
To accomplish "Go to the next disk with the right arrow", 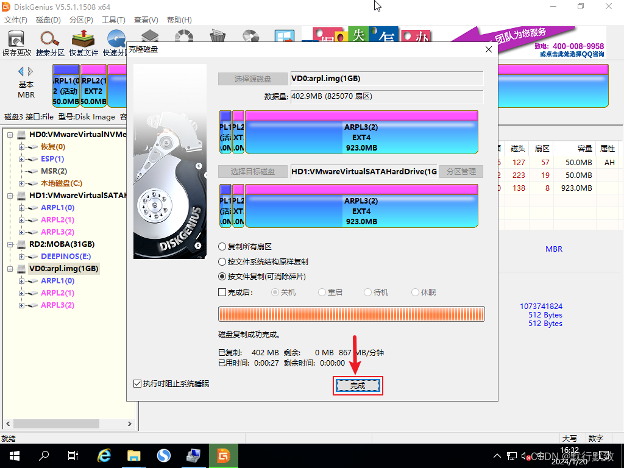I will pyautogui.click(x=30, y=72).
